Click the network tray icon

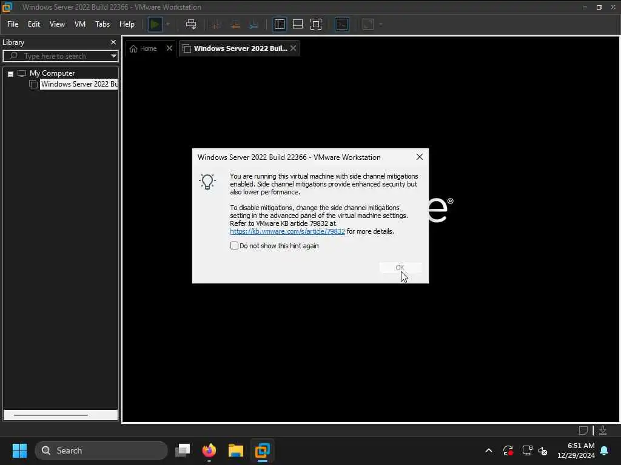point(527,450)
